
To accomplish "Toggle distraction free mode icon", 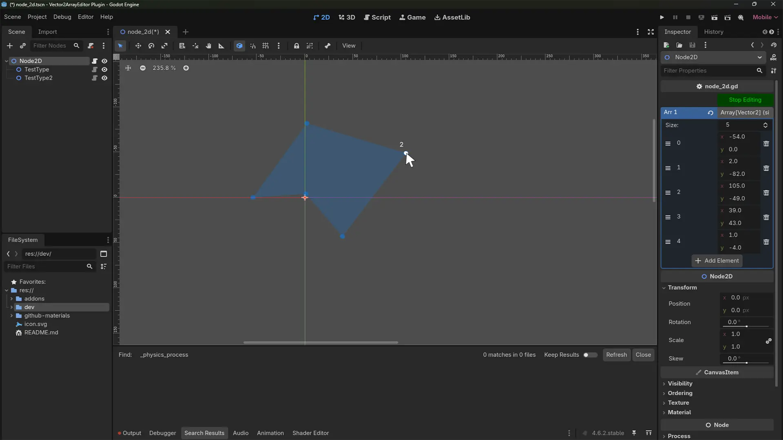I will pos(651,32).
